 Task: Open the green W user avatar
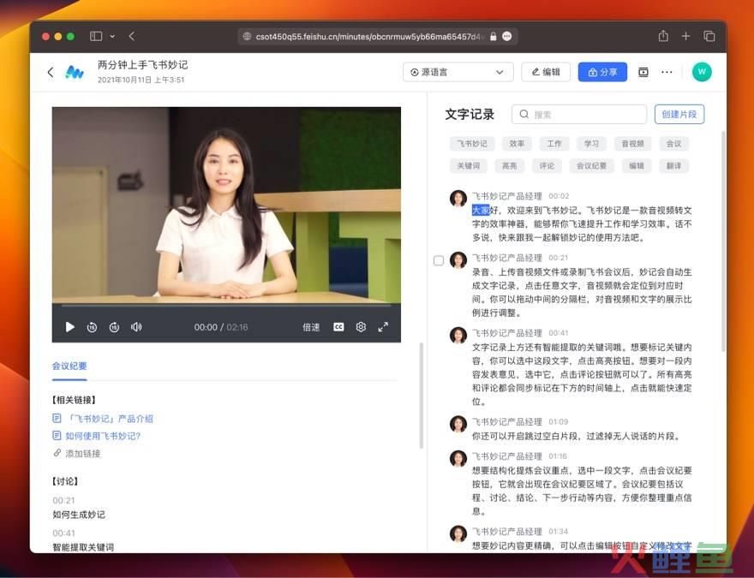[x=702, y=72]
